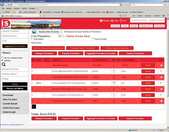
Task: Click the magnifying glass search icon
Action: click(x=4, y=64)
